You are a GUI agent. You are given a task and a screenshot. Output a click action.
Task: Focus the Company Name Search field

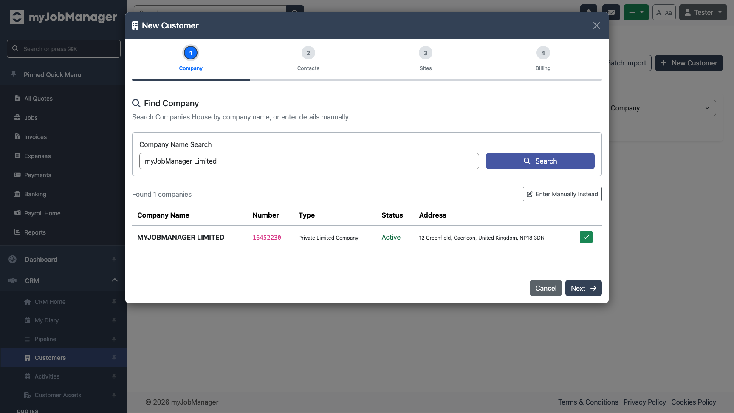point(309,161)
